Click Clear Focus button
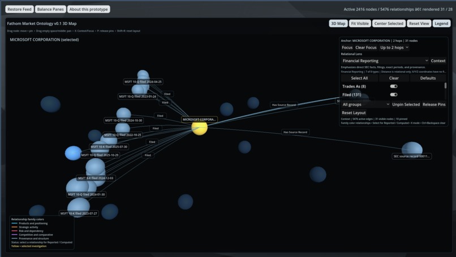Image resolution: width=456 pixels, height=257 pixels. click(x=366, y=47)
